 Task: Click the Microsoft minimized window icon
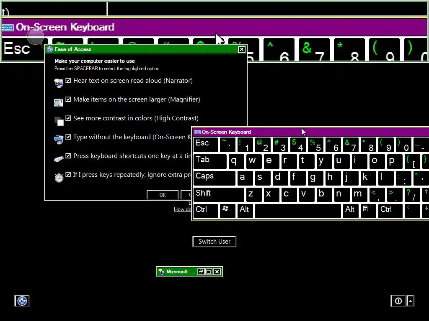pyautogui.click(x=161, y=272)
